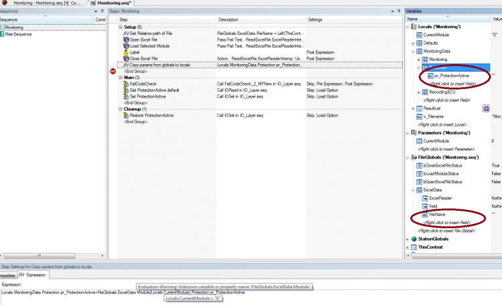Image resolution: width=502 pixels, height=305 pixels.
Task: Click the Open Excel File step icon
Action: (126, 39)
